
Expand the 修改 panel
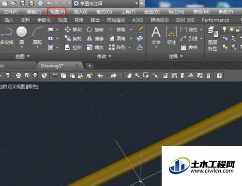click(x=104, y=57)
